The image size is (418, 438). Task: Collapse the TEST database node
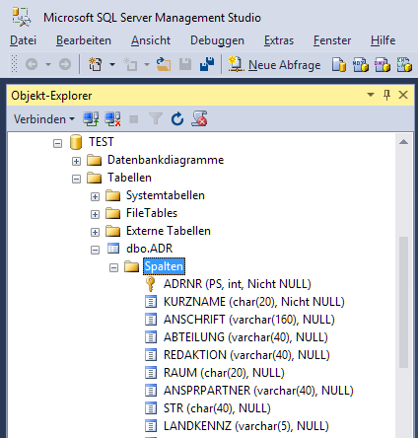pos(57,143)
